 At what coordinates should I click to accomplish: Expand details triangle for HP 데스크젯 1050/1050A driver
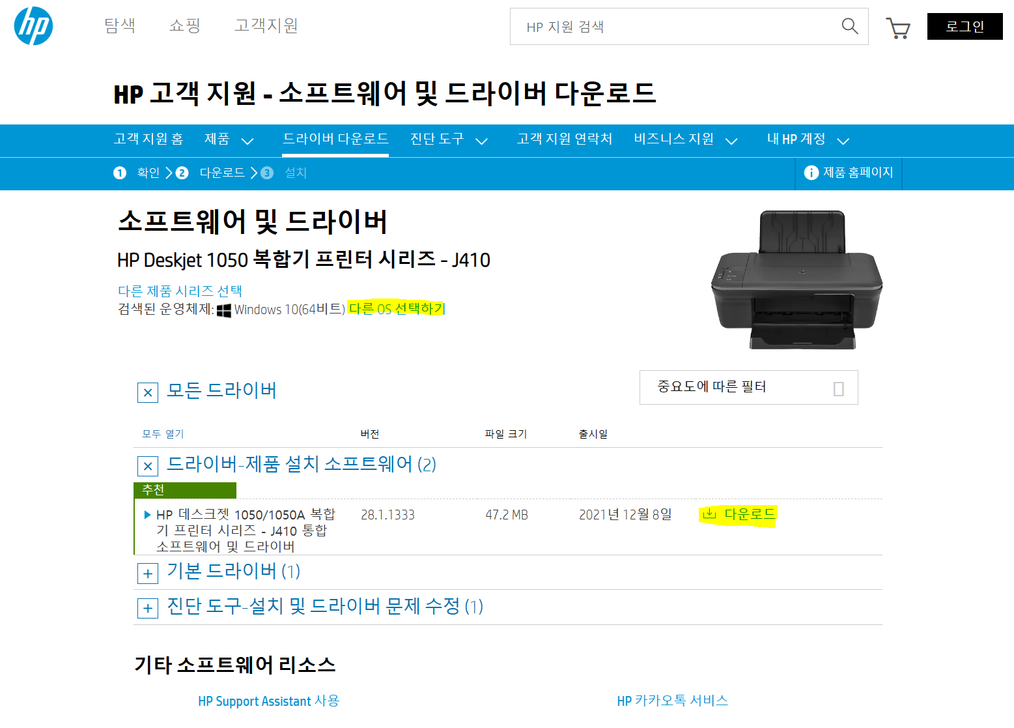147,515
